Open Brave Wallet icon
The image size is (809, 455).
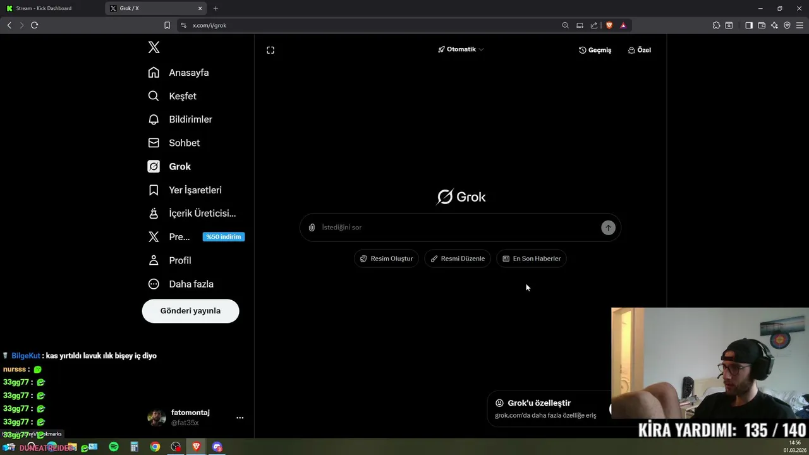(762, 25)
